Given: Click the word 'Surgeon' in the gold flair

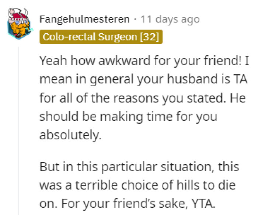Looking at the screenshot, I should pyautogui.click(x=118, y=37).
